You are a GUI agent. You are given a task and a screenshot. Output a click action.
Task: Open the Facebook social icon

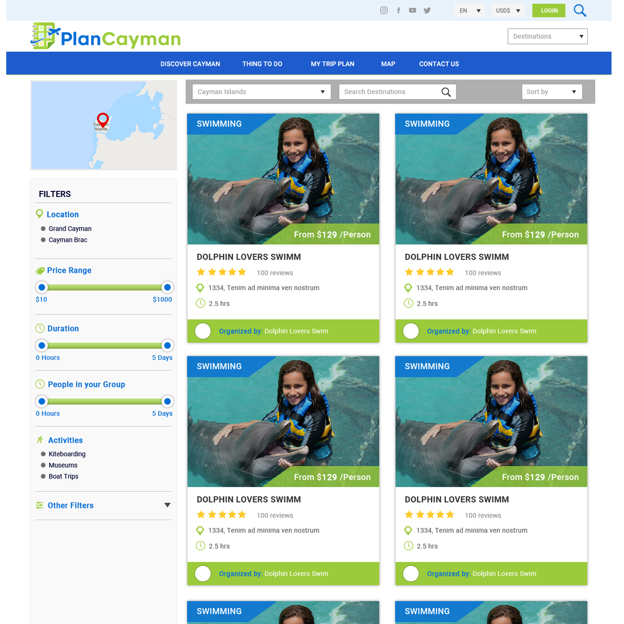pyautogui.click(x=398, y=10)
